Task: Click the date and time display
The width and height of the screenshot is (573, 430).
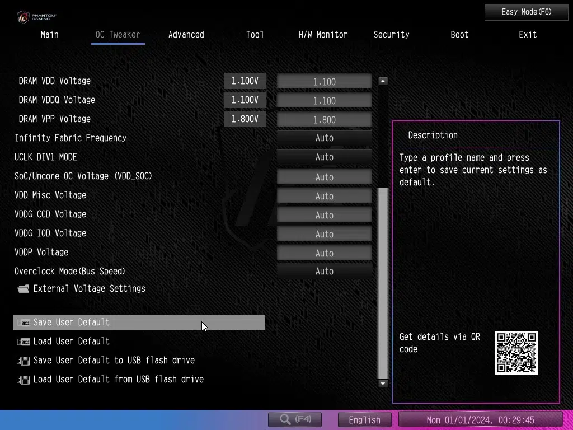Action: (480, 420)
